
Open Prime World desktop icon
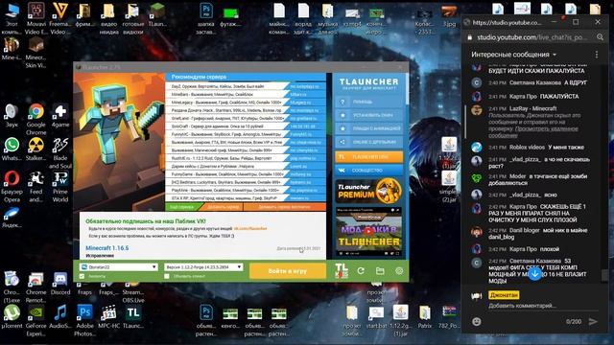[60, 179]
